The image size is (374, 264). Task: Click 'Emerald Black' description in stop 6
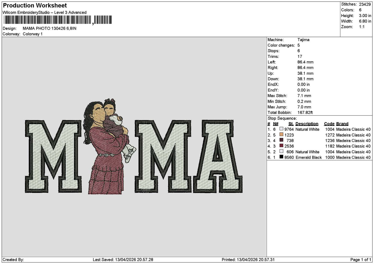[x=309, y=157]
